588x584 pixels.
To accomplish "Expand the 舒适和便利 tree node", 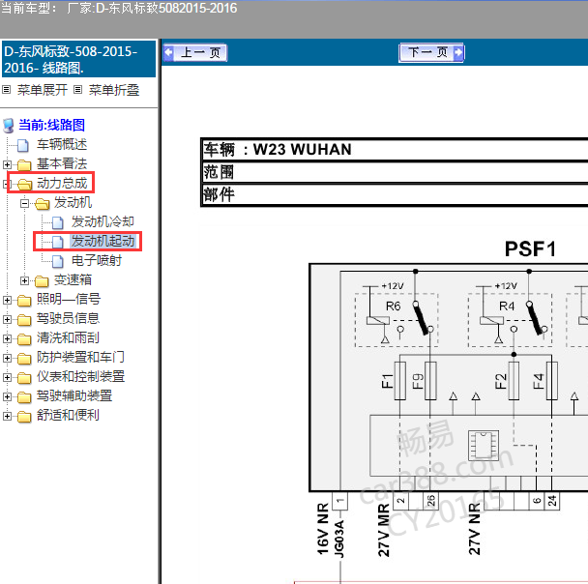I will [x=7, y=417].
